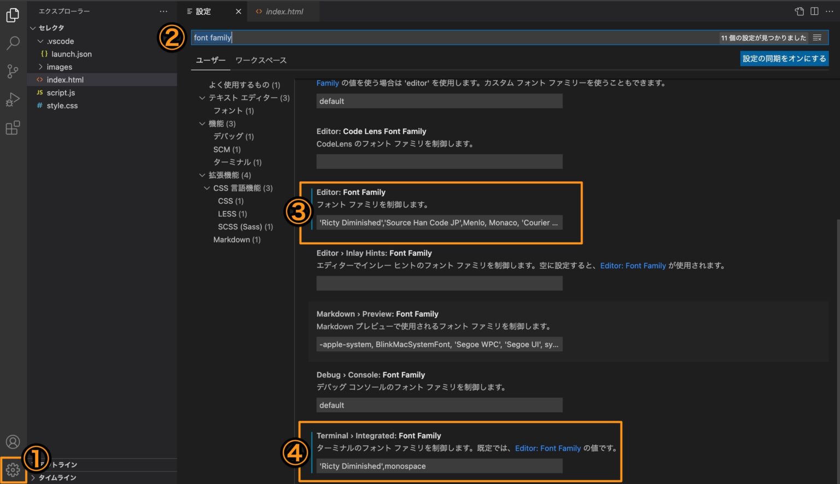Click the Terminal Integrated Font Family value field

coord(439,465)
